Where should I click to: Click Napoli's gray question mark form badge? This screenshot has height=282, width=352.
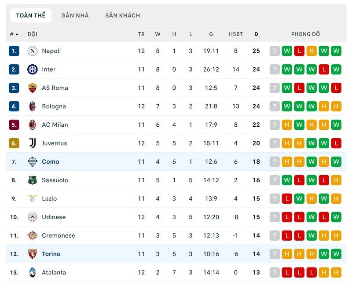275,51
